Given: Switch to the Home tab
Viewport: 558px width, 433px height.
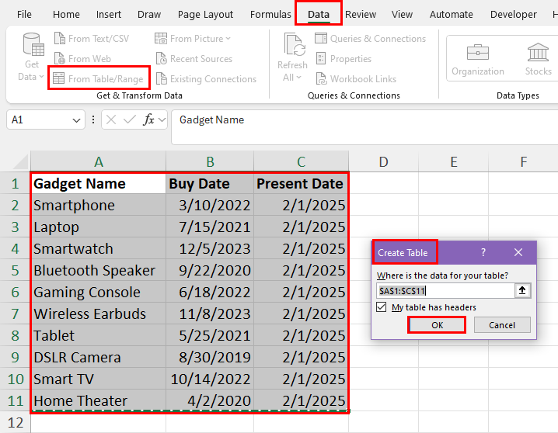Looking at the screenshot, I should pyautogui.click(x=66, y=14).
